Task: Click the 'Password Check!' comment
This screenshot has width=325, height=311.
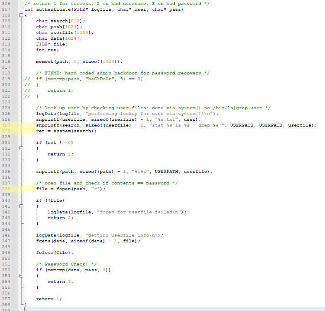Action: pos(66,264)
